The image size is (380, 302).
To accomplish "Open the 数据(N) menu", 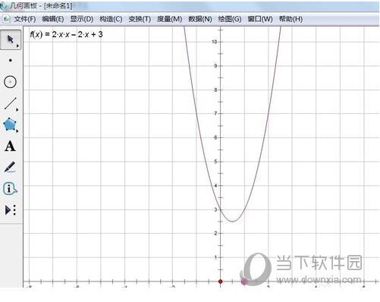I will (200, 19).
